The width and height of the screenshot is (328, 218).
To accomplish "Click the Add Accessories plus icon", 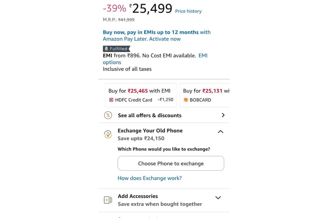I will point(108,200).
